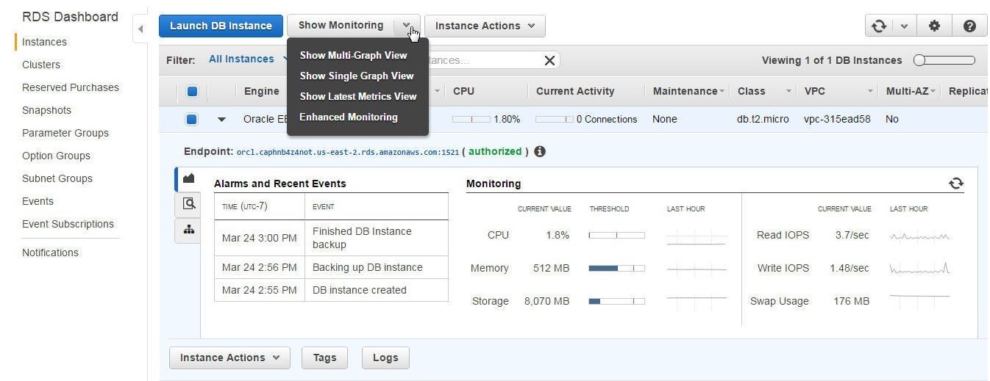Viewport: 990px width, 381px height.
Task: Refresh the Monitoring panel
Action: click(x=956, y=184)
